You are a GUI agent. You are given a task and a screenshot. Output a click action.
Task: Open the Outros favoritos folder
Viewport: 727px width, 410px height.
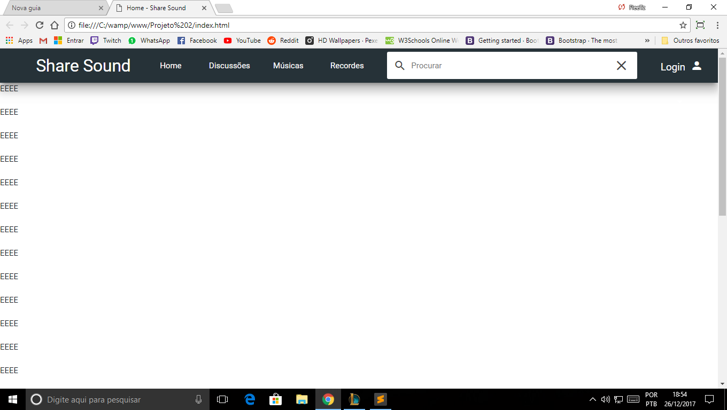click(x=690, y=41)
